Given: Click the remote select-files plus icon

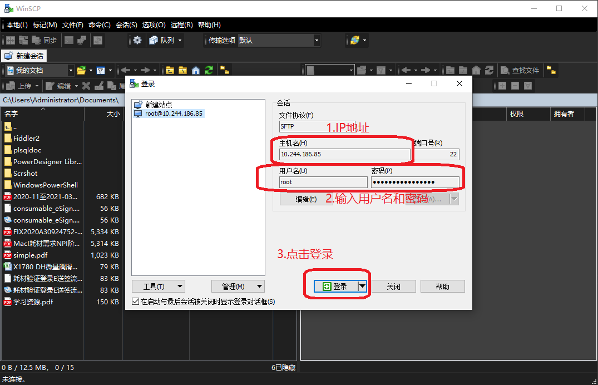Looking at the screenshot, I should pos(502,86).
